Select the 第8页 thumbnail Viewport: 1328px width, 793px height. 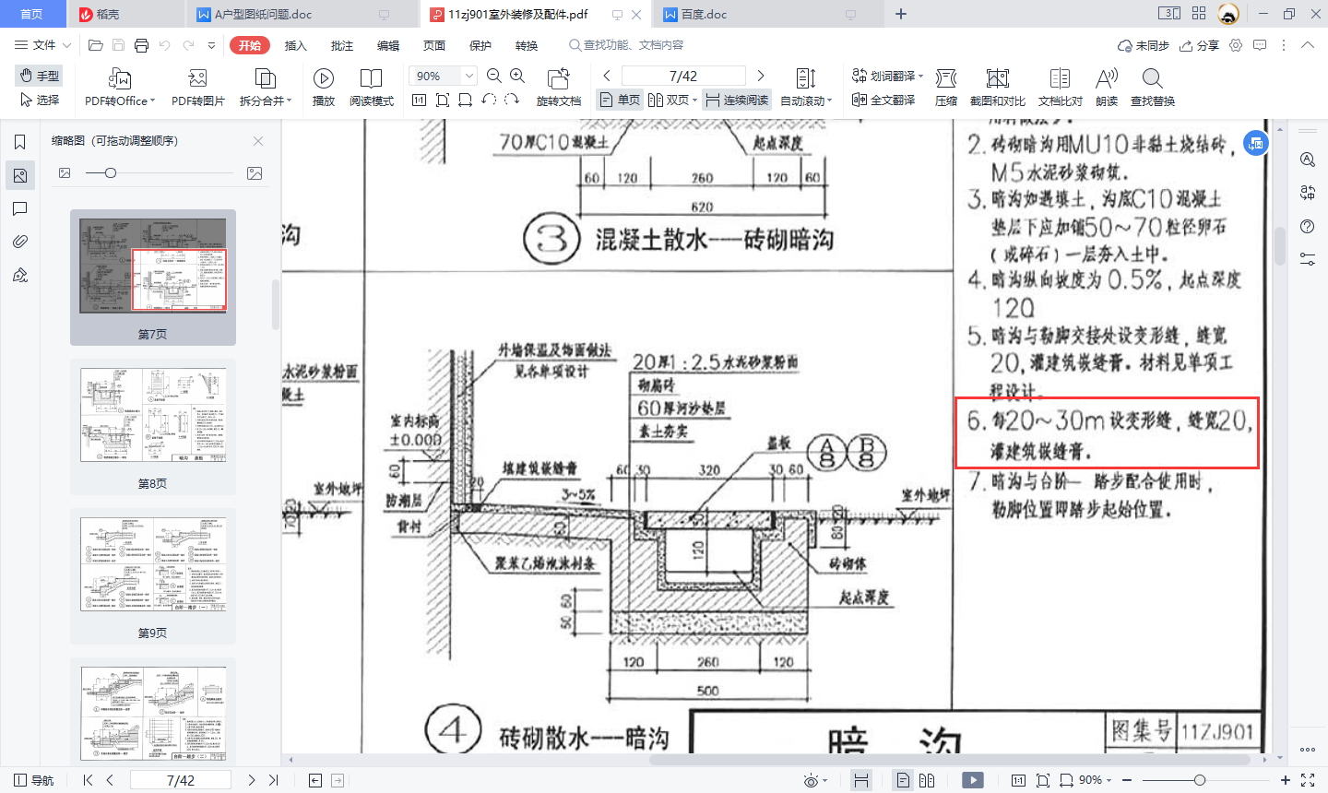coord(153,427)
